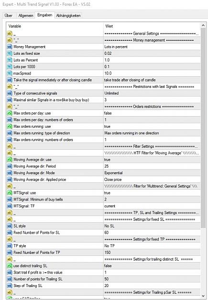
Task: Click the string icon beside General Settings row
Action: coord(10,34)
